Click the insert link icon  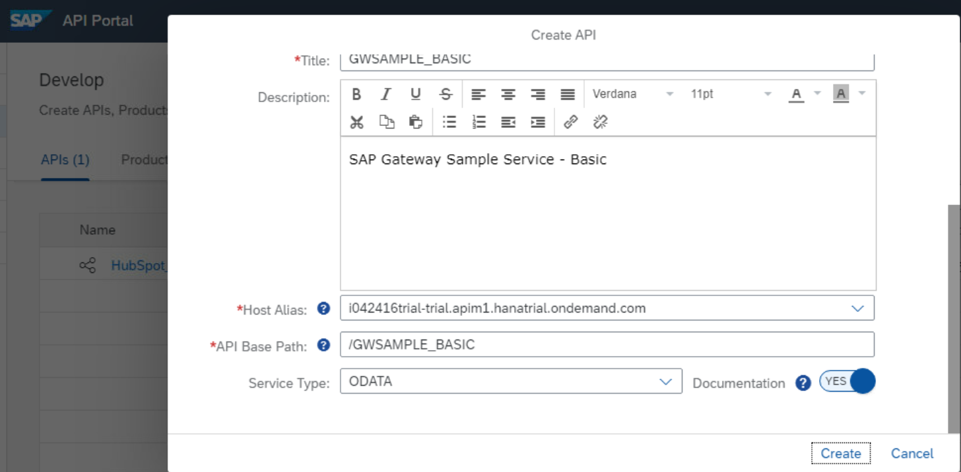pos(571,122)
